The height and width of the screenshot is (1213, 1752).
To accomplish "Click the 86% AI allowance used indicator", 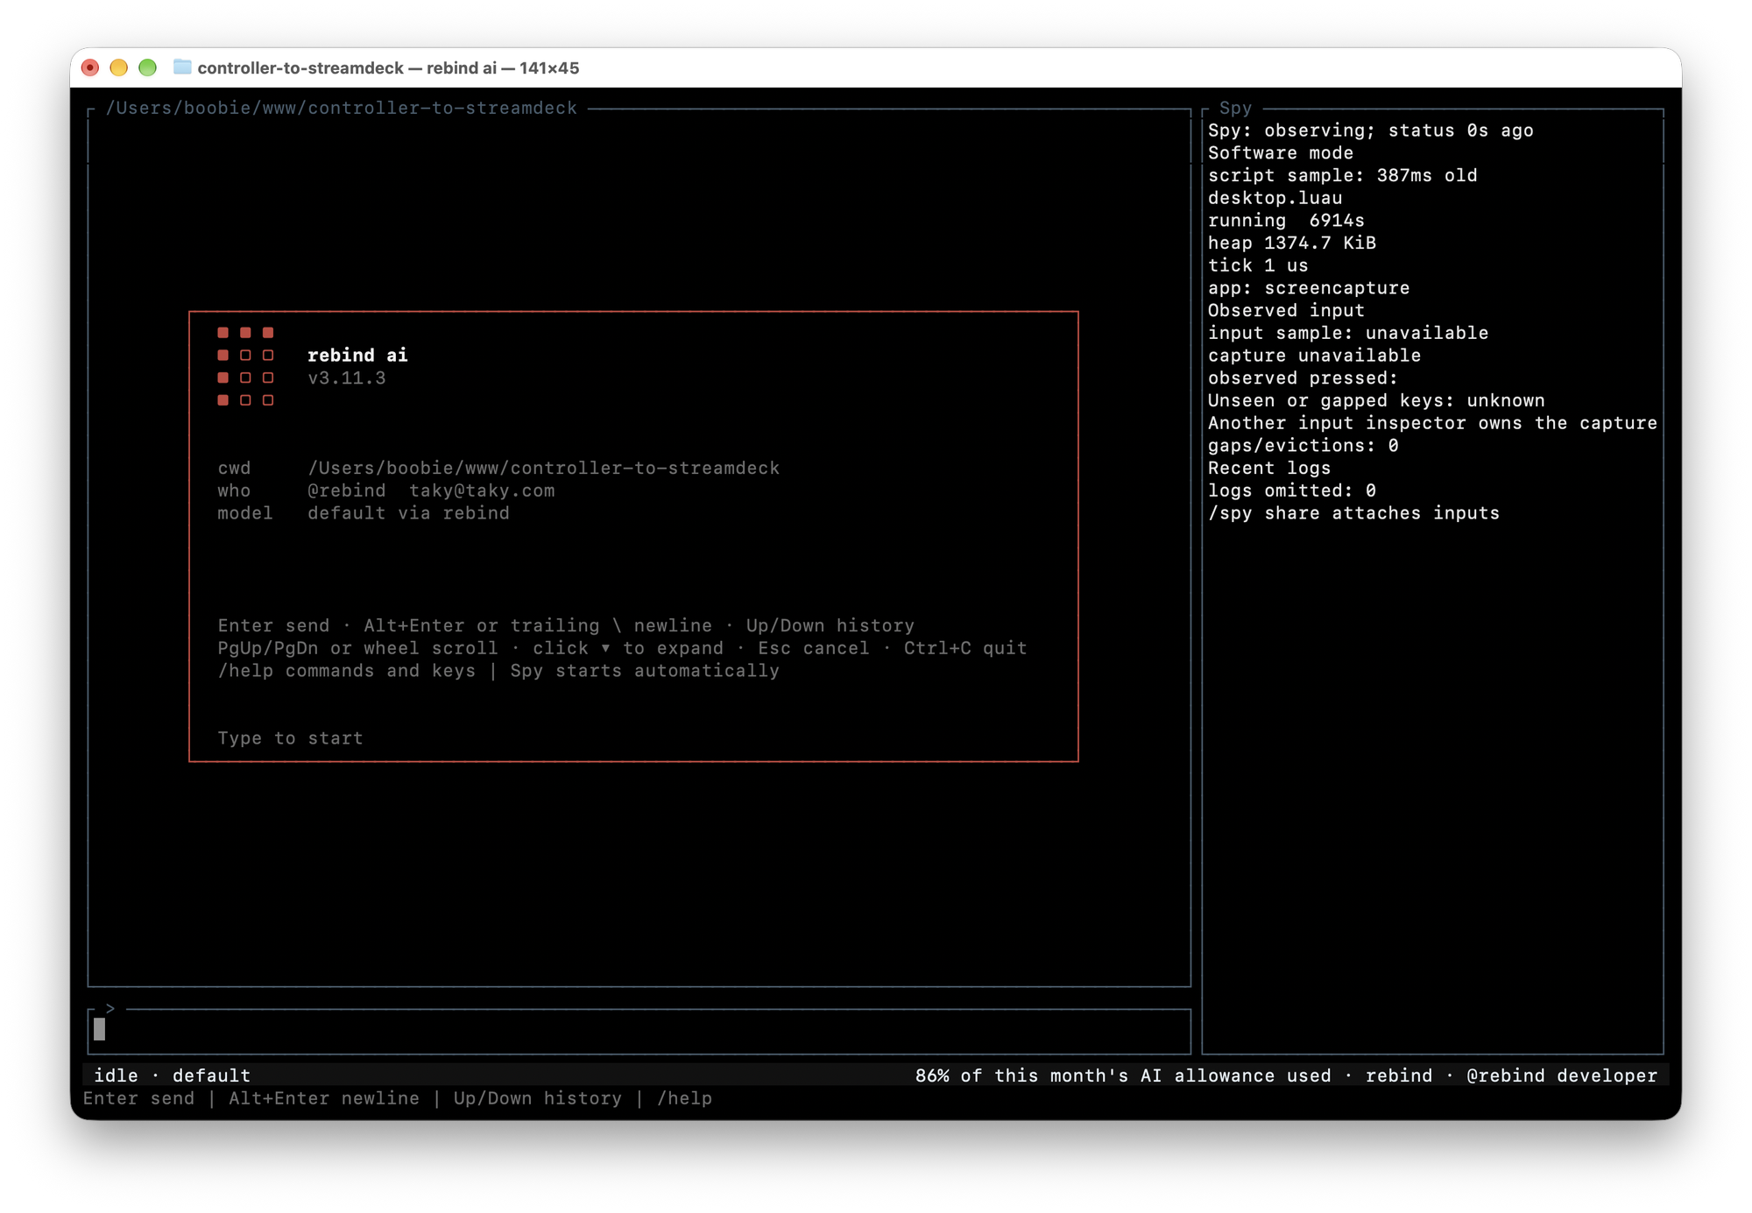I will point(1123,1075).
